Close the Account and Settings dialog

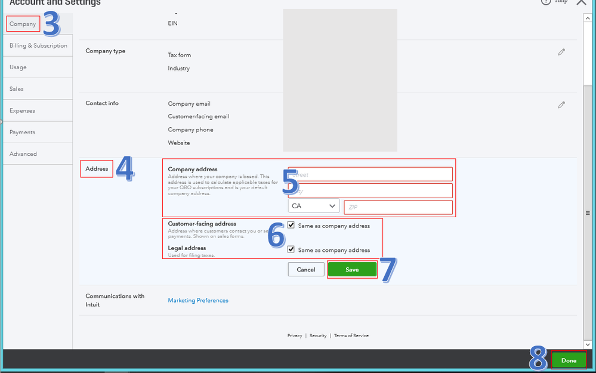pos(582,2)
